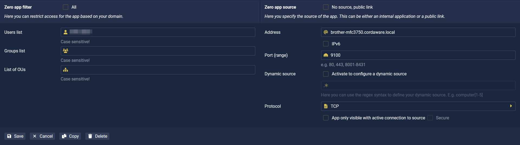
Task: Click the file icon next to TCP
Action: point(326,106)
